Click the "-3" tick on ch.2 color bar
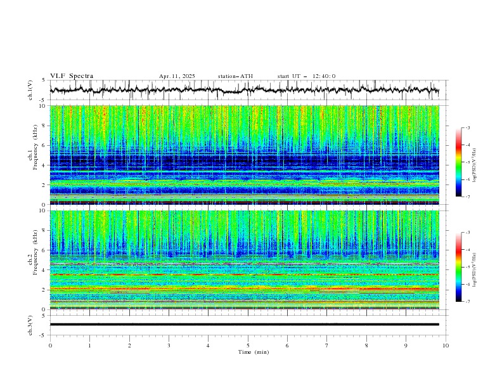The height and width of the screenshot is (388, 502). pyautogui.click(x=468, y=233)
